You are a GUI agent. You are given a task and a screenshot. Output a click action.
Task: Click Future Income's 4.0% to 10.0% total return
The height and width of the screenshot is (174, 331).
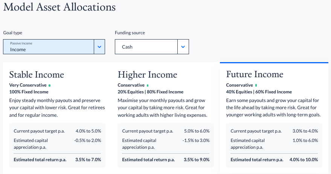304,160
